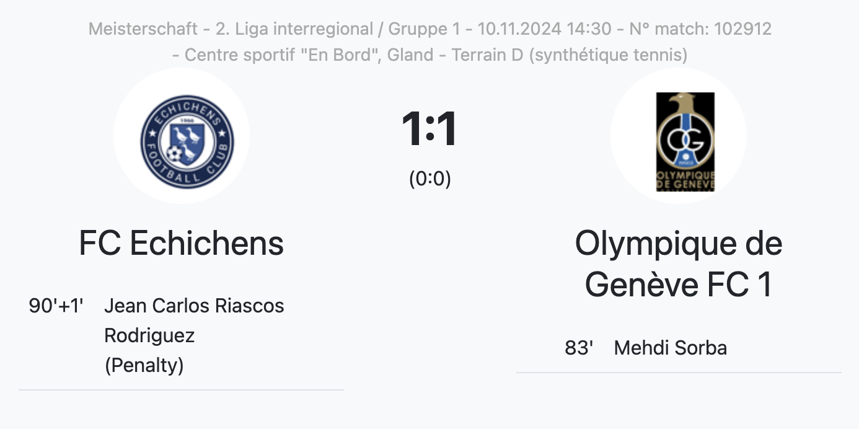This screenshot has width=859, height=429.
Task: Click scorer Jean Carlos Riascos Rodriguez
Action: (194, 321)
